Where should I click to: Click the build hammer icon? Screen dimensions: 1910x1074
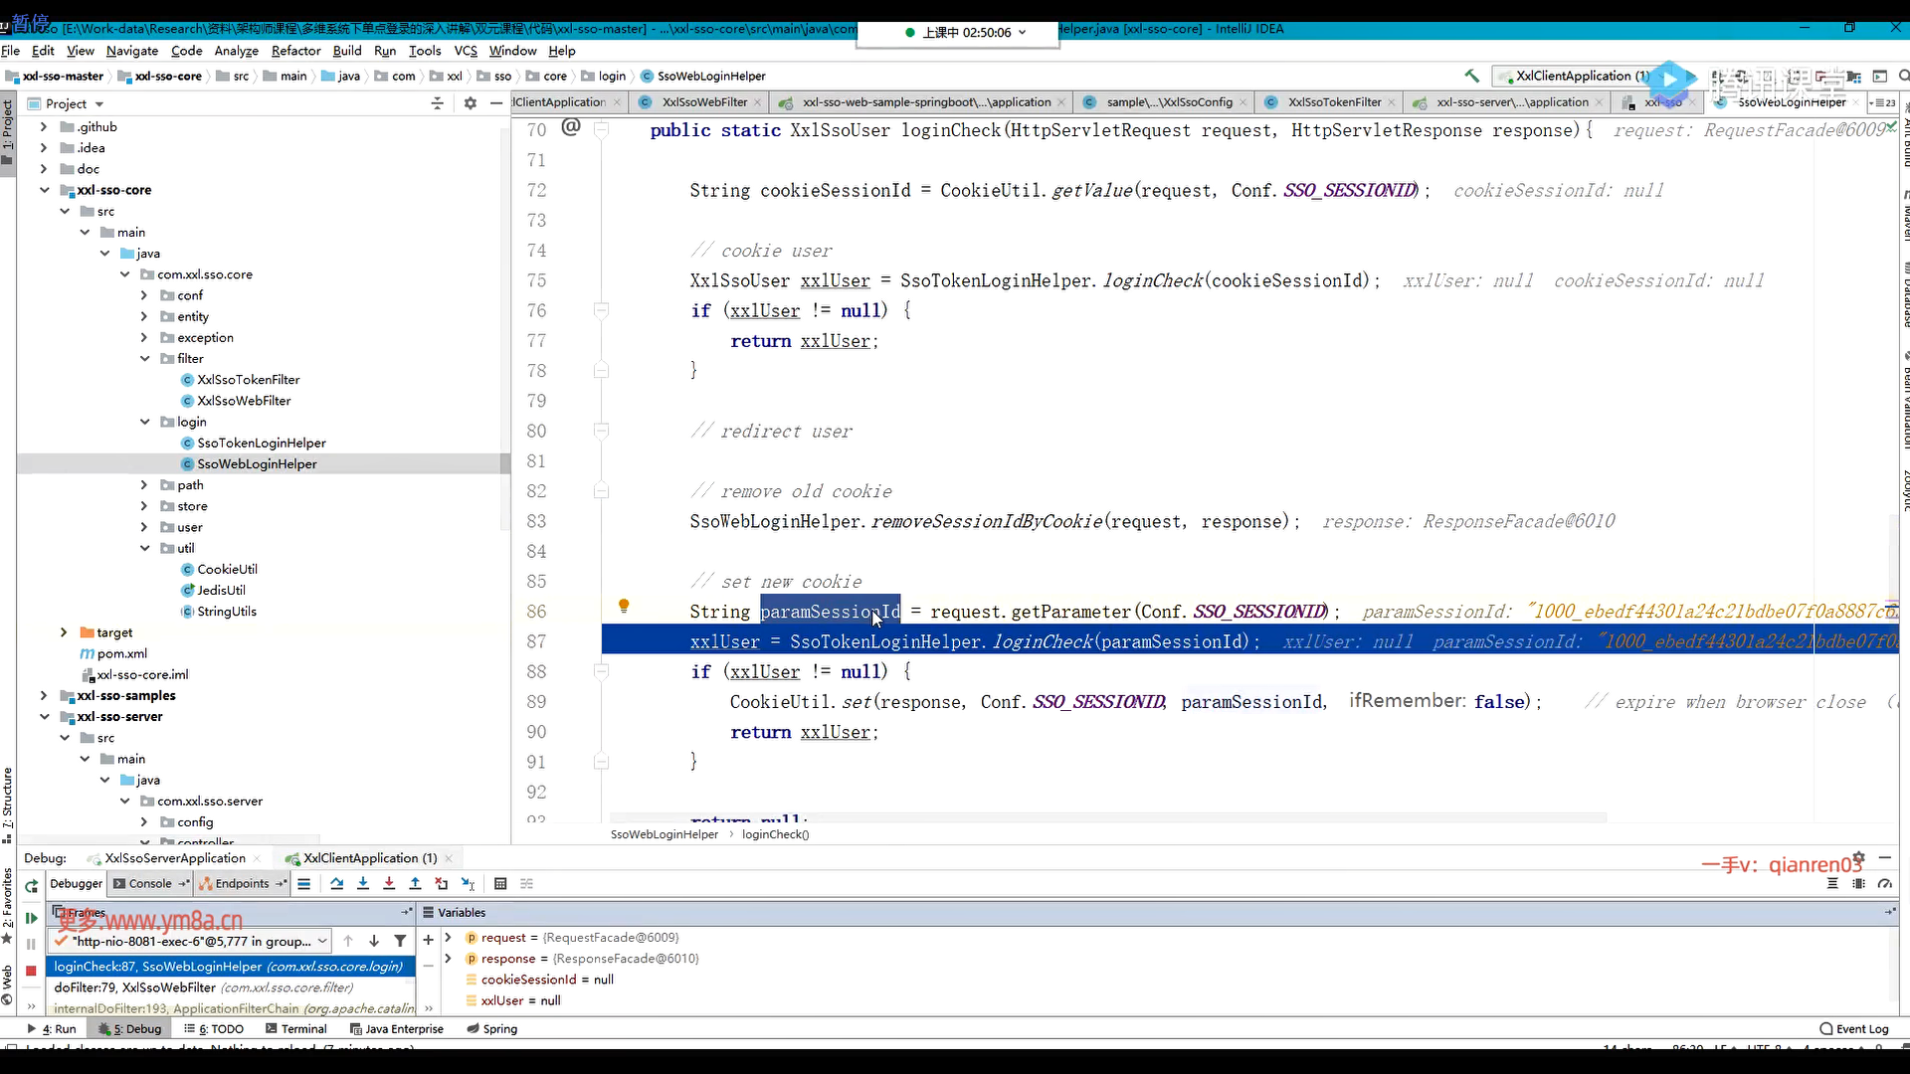click(1471, 76)
